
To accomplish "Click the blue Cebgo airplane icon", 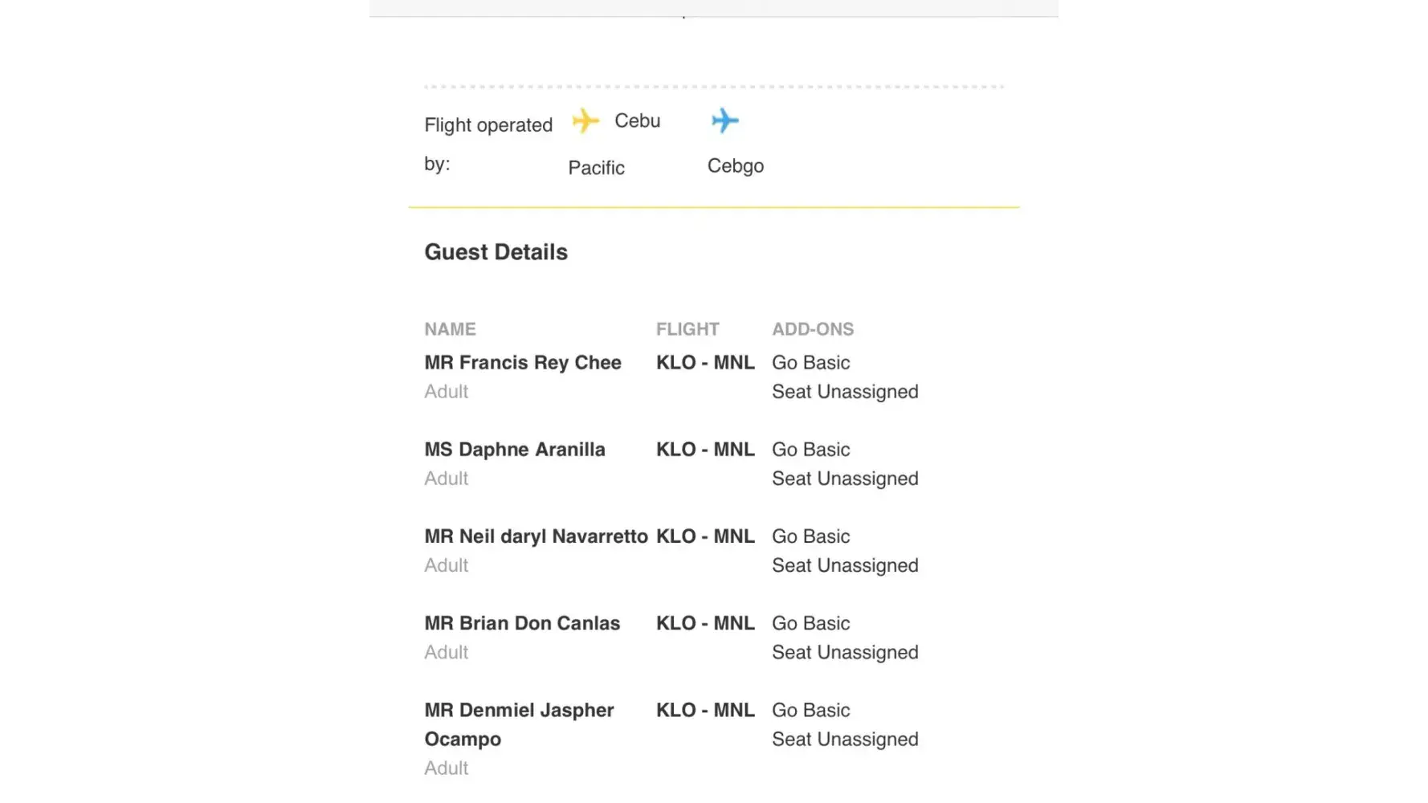I will [724, 120].
